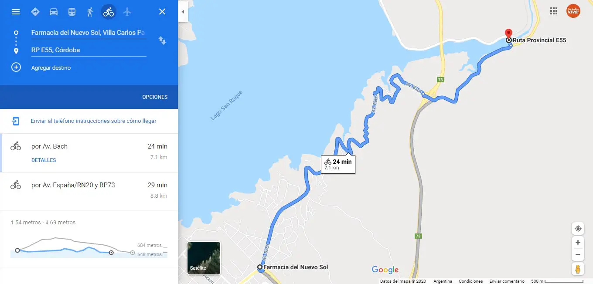This screenshot has height=284, width=593.
Task: Collapse the side panel with the arrow
Action: point(183,12)
